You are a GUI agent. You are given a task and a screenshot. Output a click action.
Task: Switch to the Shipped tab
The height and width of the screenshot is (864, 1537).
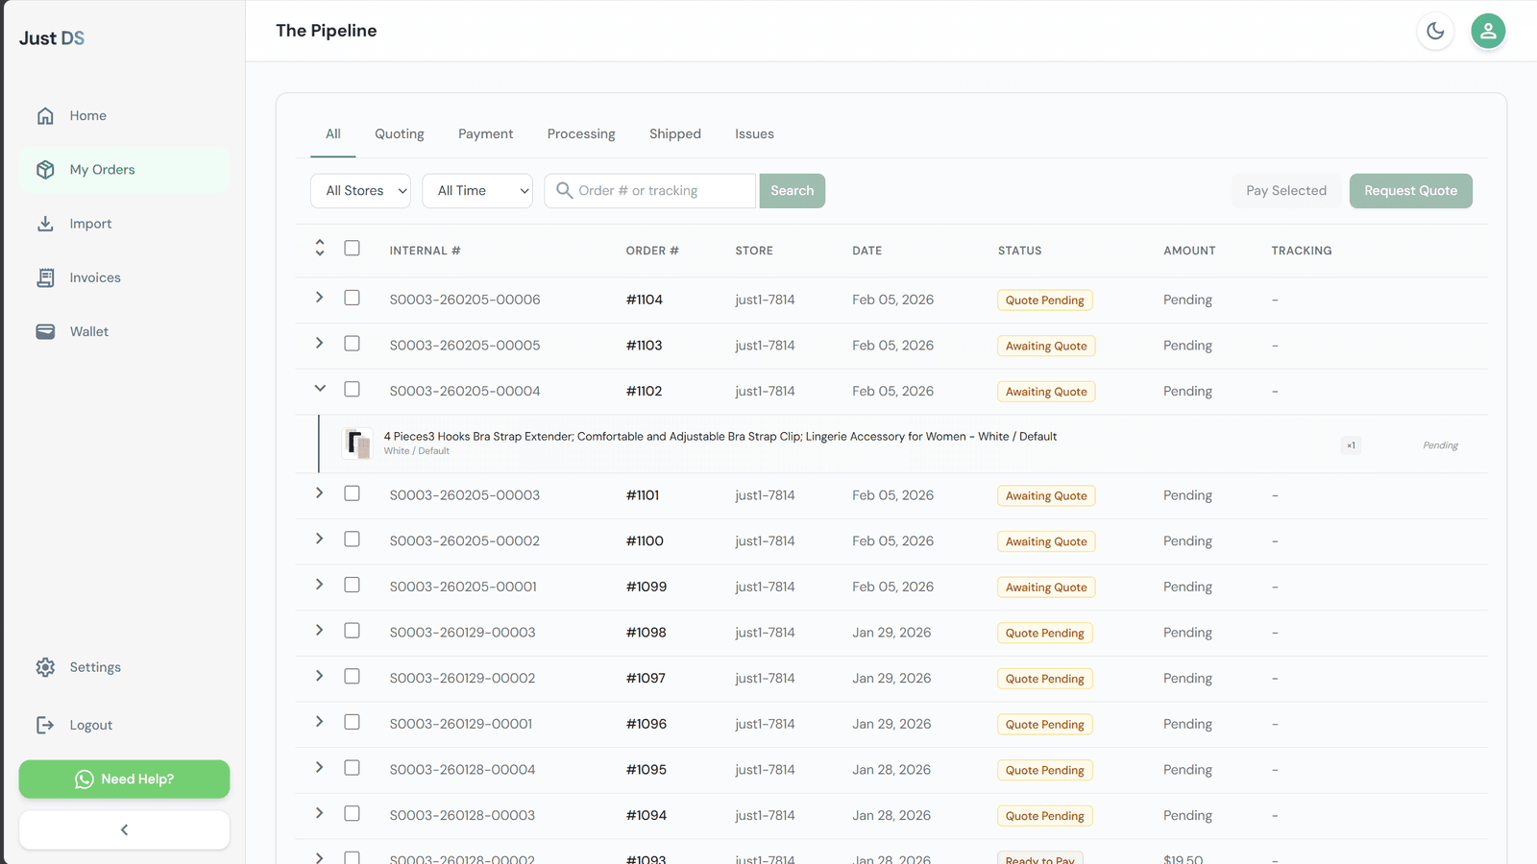coord(675,134)
